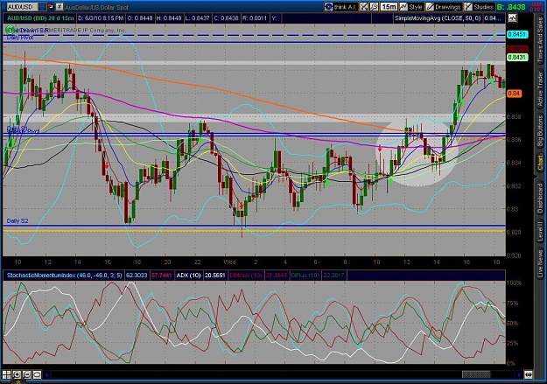
Task: Click the zoom out icon at bottom left
Action: click(27, 375)
